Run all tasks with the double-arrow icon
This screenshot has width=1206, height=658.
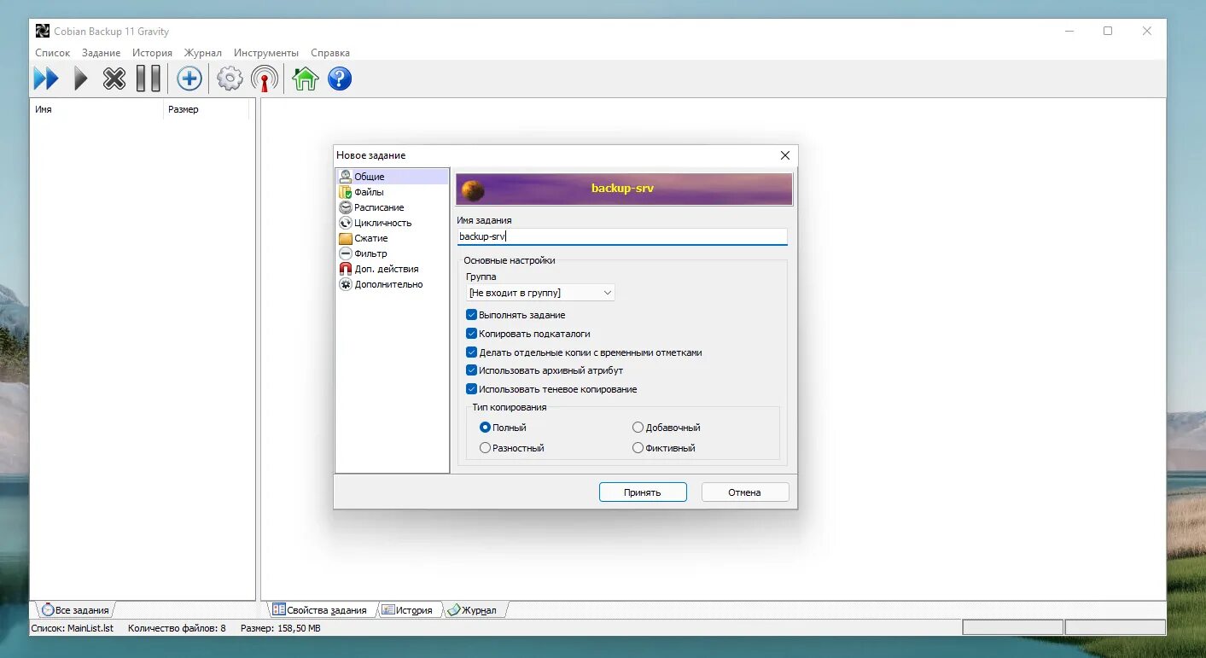pos(46,79)
